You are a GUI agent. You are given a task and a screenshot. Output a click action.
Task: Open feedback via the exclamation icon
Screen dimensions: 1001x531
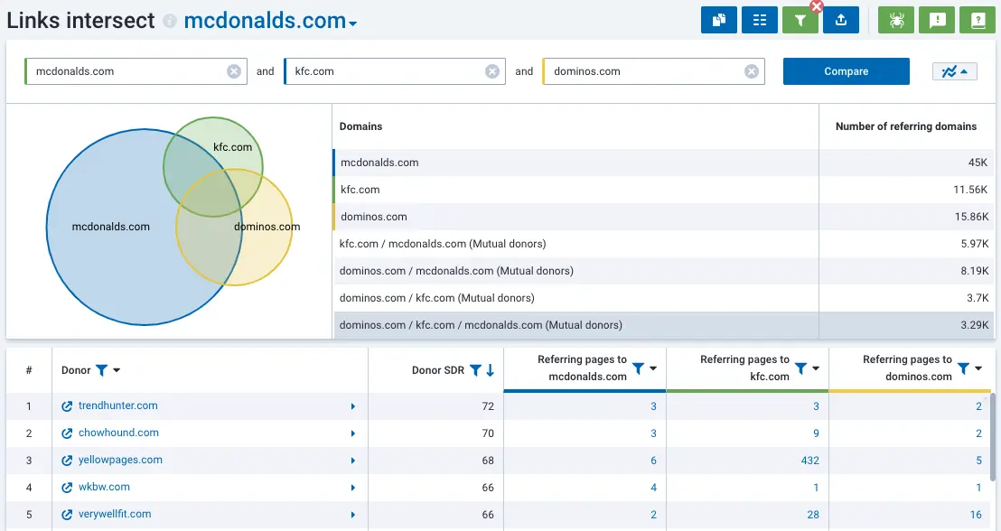pyautogui.click(x=937, y=19)
